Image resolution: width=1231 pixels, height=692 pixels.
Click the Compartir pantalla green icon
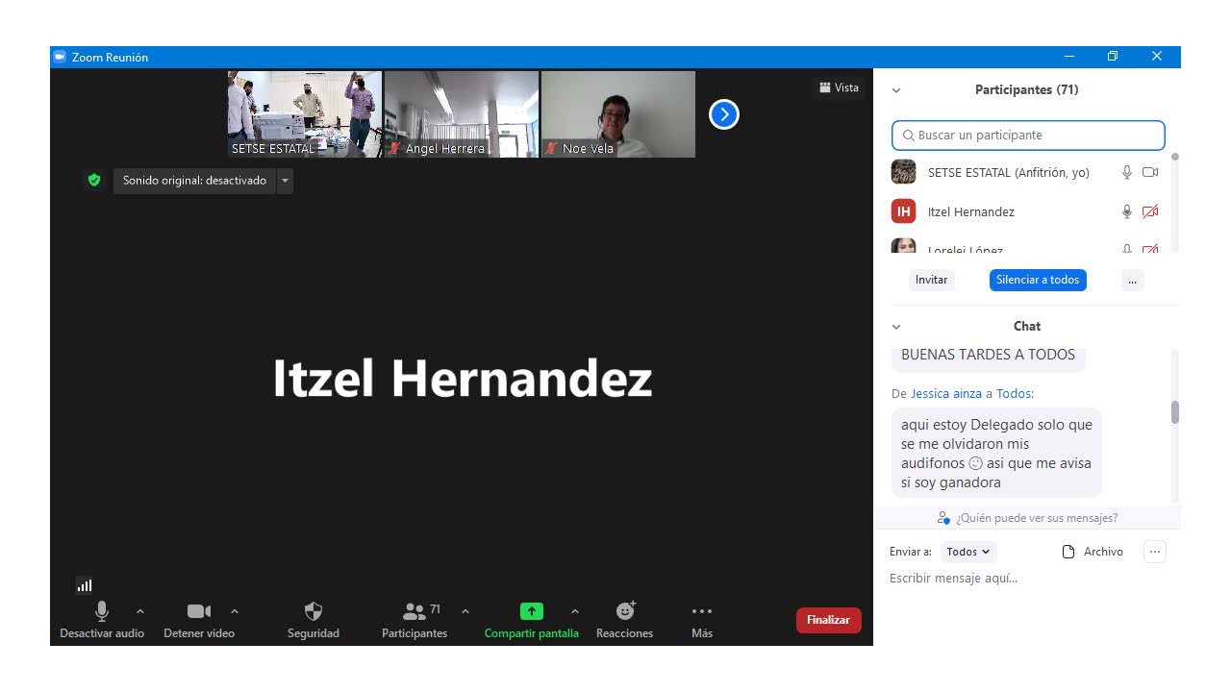point(531,611)
